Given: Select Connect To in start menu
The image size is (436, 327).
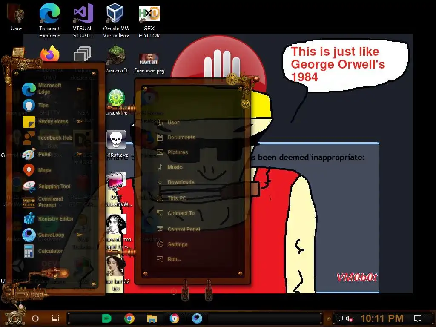Looking at the screenshot, I should click(175, 213).
